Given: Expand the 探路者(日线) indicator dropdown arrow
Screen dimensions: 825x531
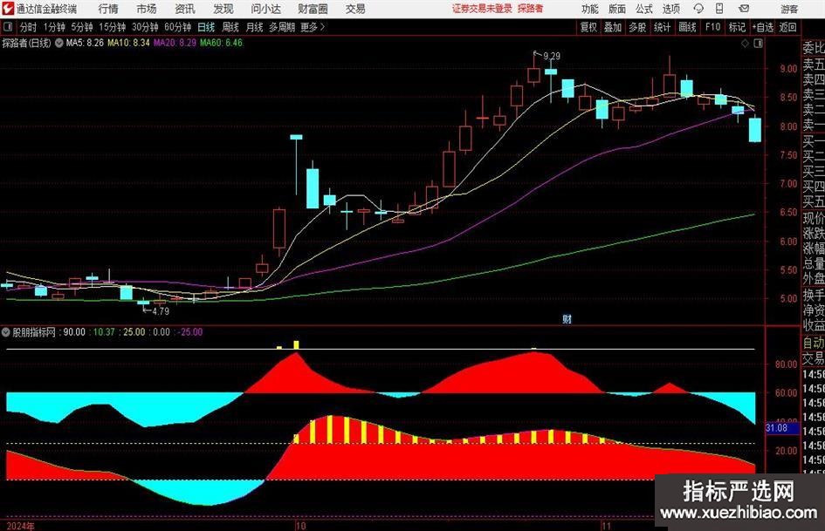Looking at the screenshot, I should pos(59,43).
